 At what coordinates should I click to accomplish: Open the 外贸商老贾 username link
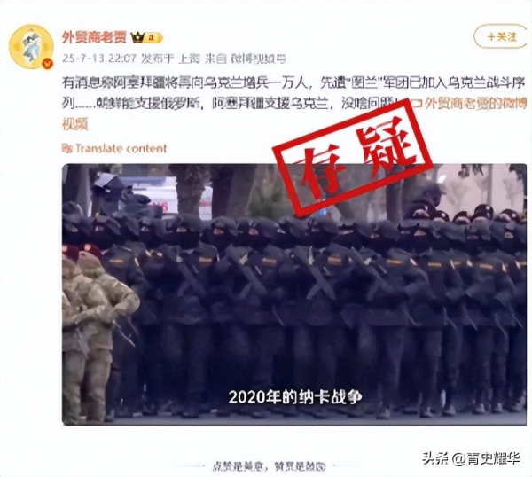coord(94,37)
